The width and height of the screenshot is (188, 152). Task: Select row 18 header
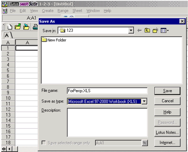coord(8,142)
